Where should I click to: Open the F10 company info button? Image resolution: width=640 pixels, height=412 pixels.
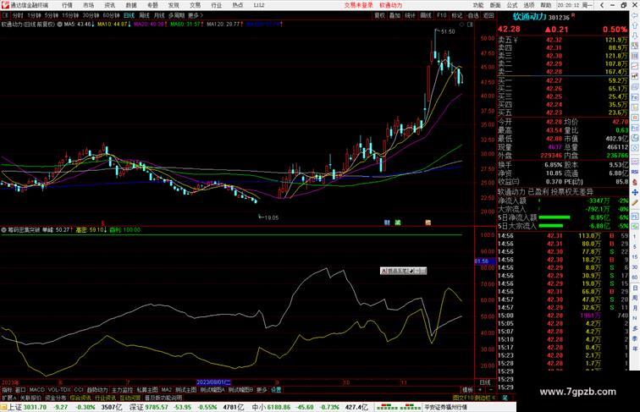442,15
